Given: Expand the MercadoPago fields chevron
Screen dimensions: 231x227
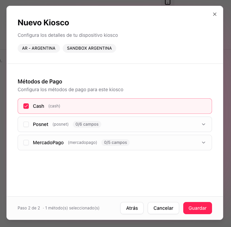Looking at the screenshot, I should click(204, 143).
